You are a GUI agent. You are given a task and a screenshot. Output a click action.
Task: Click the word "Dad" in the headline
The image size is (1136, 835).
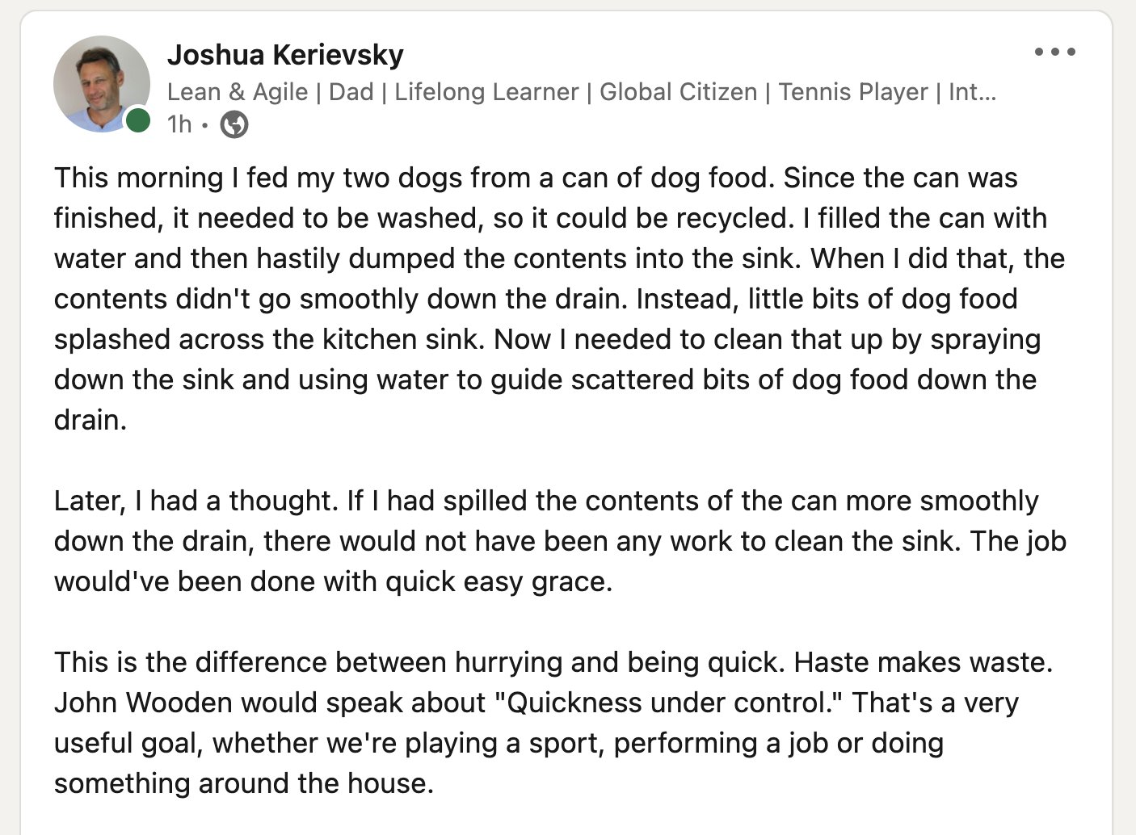(351, 92)
